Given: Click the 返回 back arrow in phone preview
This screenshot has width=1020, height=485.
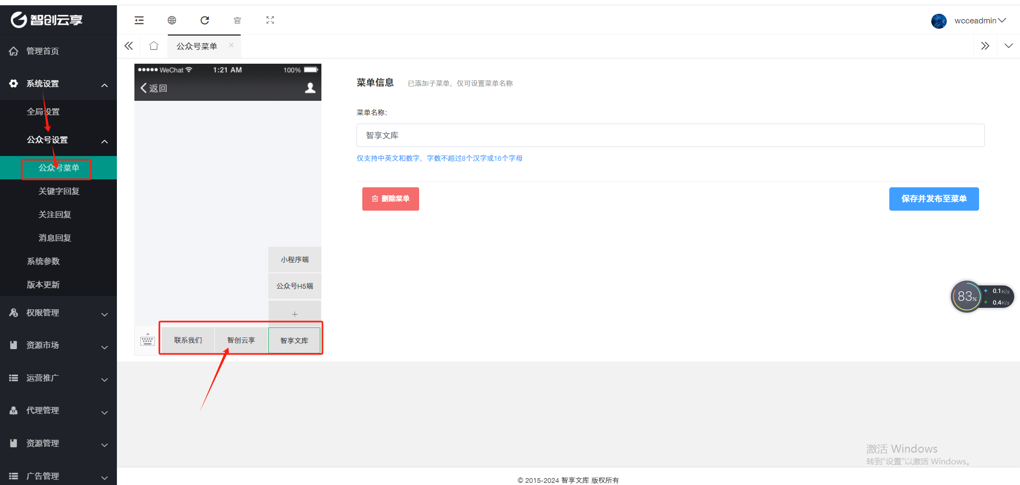Looking at the screenshot, I should point(154,88).
